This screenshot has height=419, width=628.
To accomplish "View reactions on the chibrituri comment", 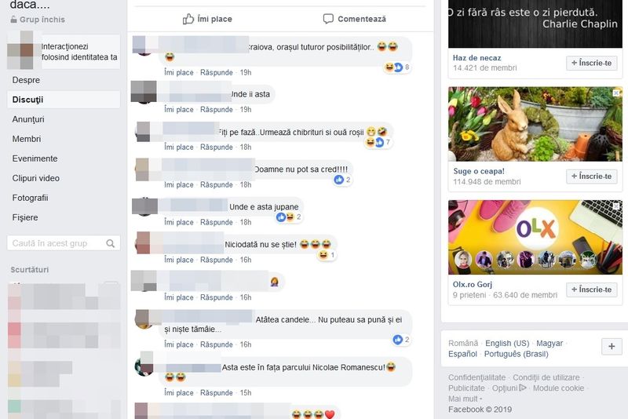I will coord(378,142).
